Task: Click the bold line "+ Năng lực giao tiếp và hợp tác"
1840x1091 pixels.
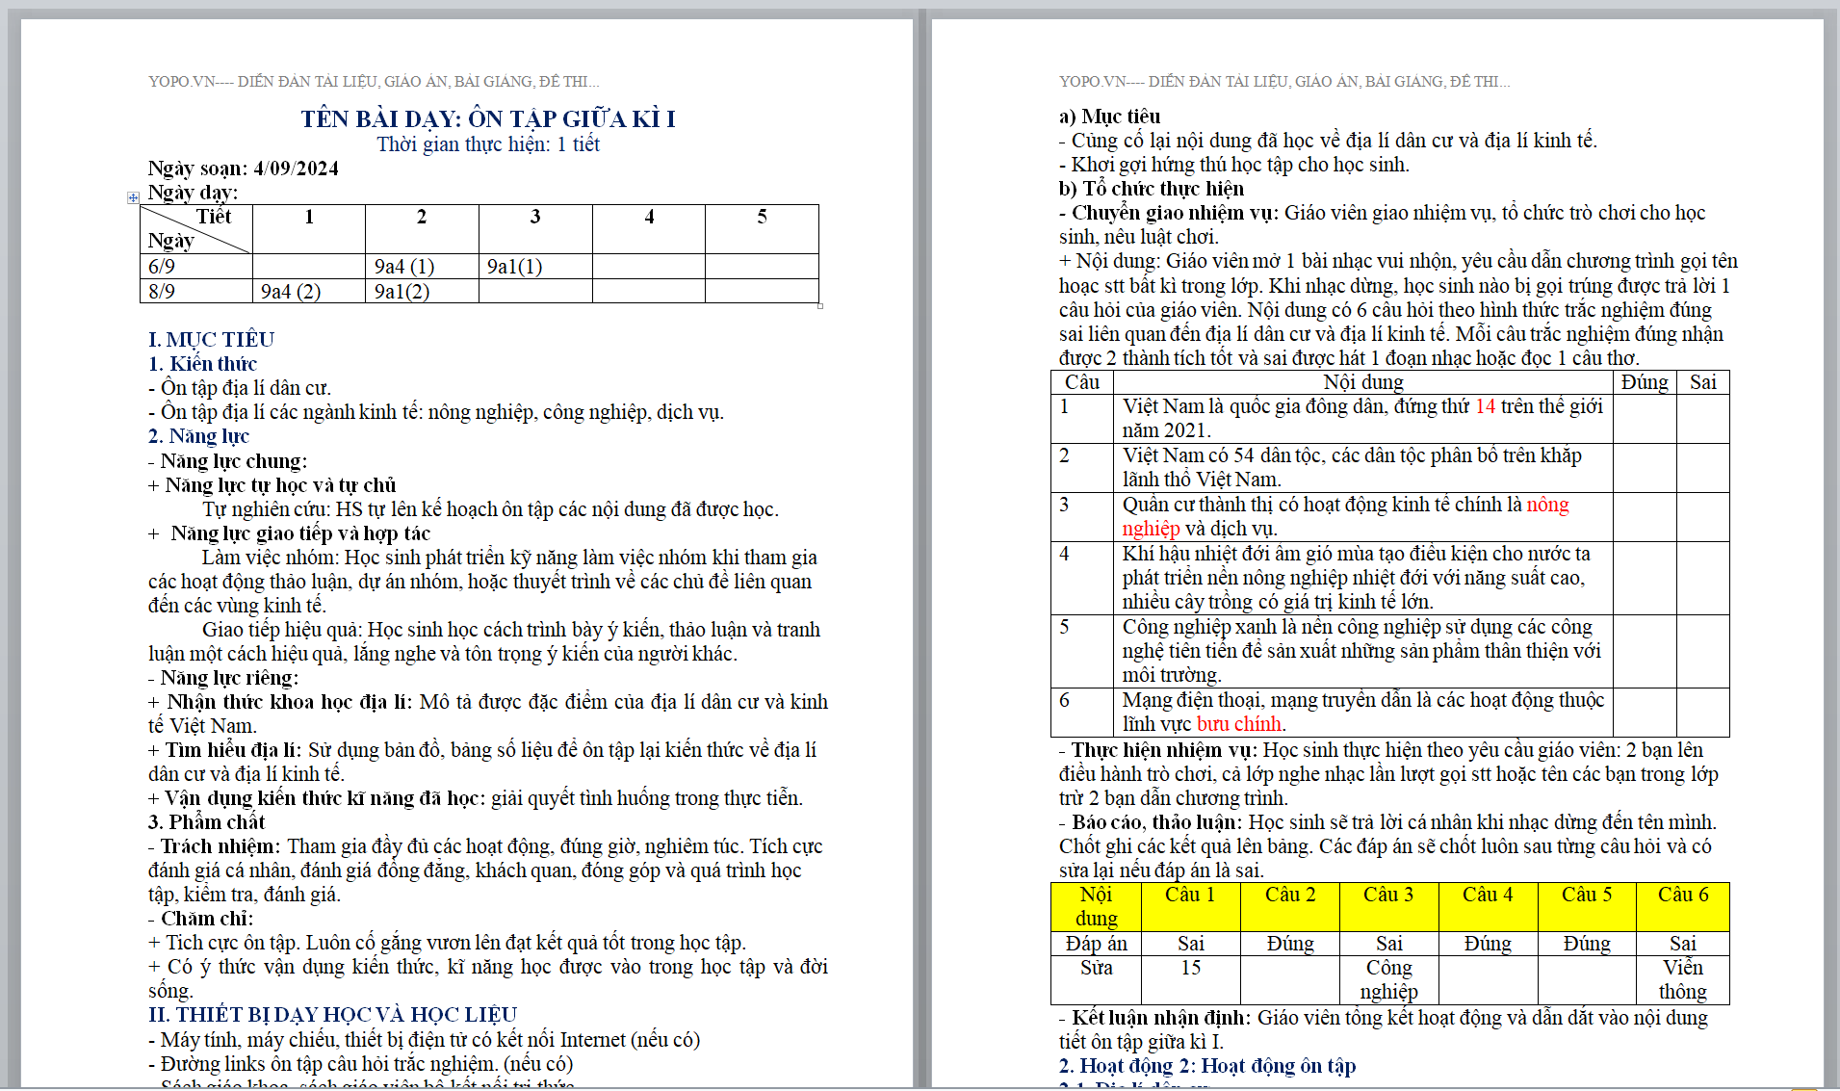Action: (x=289, y=533)
